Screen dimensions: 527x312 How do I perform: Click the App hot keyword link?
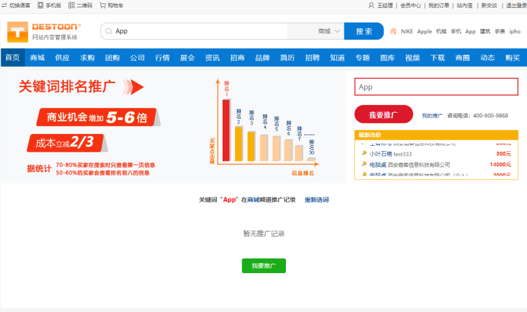(470, 32)
